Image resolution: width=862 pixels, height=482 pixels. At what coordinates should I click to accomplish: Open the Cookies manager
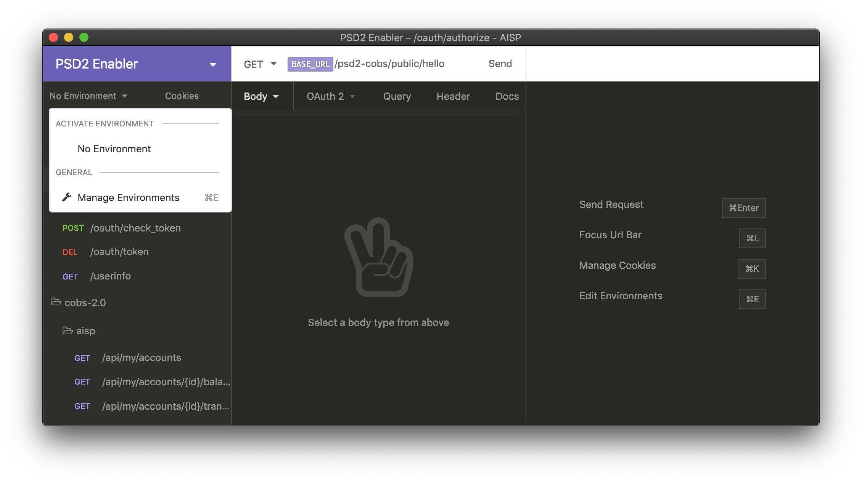(x=182, y=96)
